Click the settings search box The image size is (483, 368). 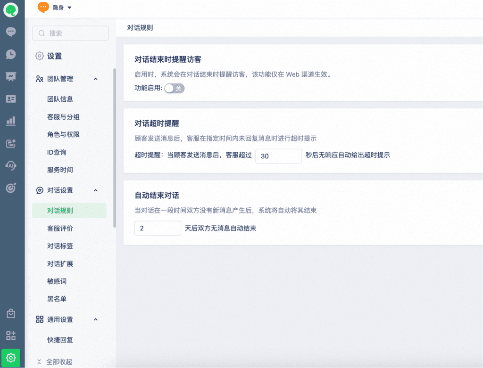(x=70, y=33)
